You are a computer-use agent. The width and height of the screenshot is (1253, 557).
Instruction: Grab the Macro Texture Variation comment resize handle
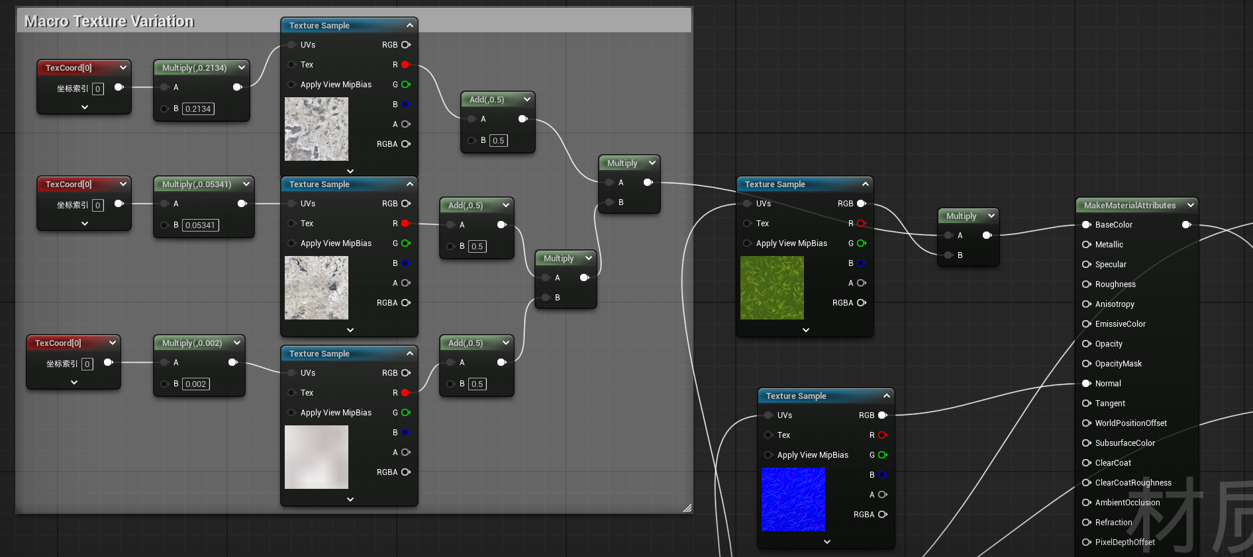687,508
